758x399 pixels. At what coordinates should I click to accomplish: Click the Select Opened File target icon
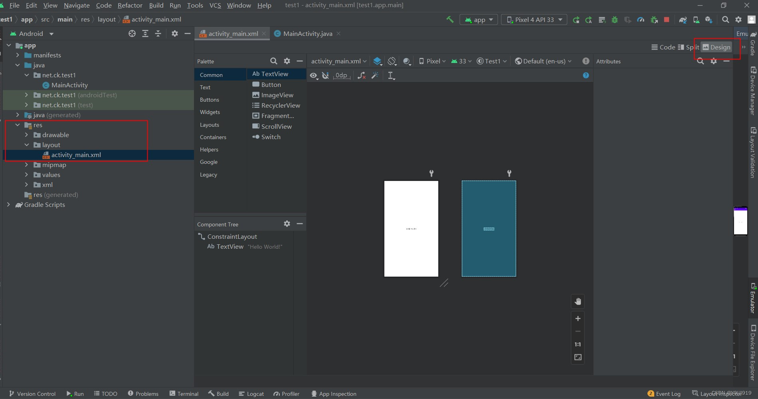tap(132, 33)
